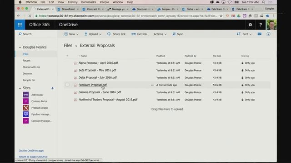Image resolution: width=291 pixels, height=163 pixels.
Task: Sort by the Name column header
Action: point(84,56)
